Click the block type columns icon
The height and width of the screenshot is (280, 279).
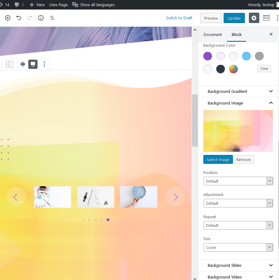(10, 64)
